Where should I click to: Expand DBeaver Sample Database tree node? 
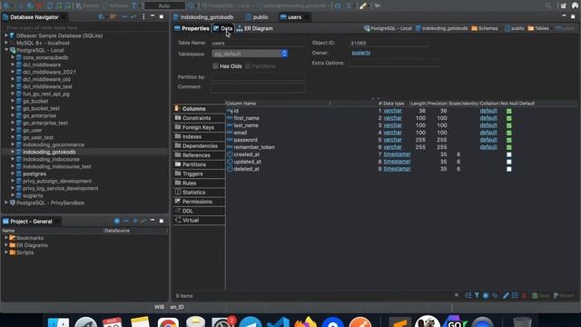click(6, 35)
